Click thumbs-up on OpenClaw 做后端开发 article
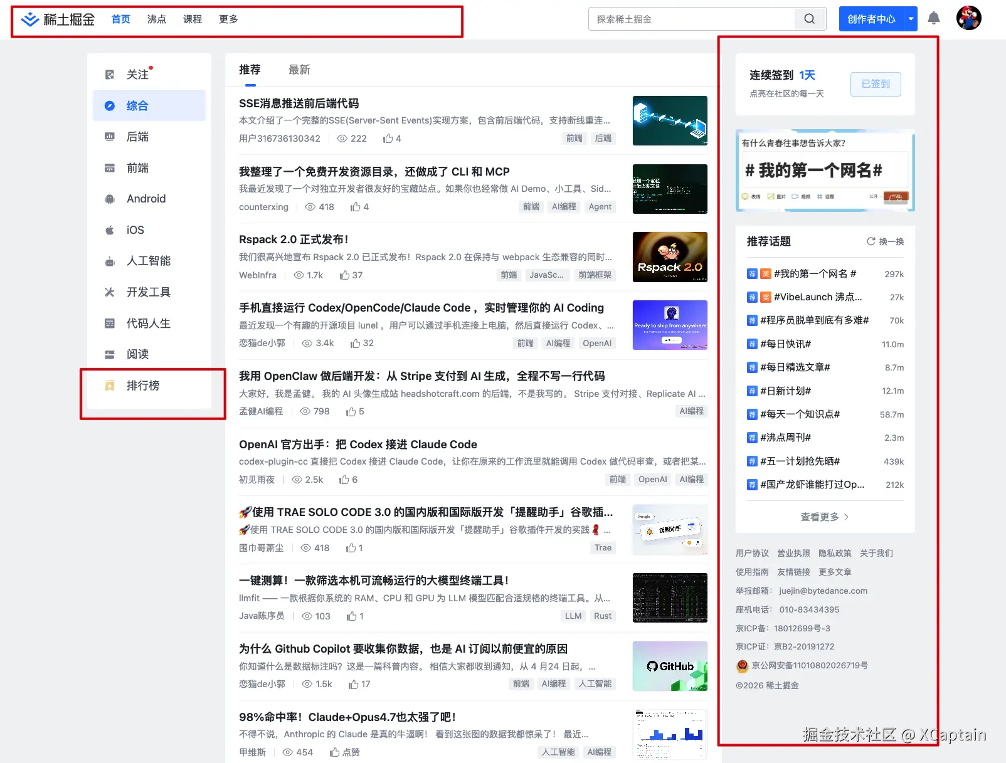 click(351, 411)
